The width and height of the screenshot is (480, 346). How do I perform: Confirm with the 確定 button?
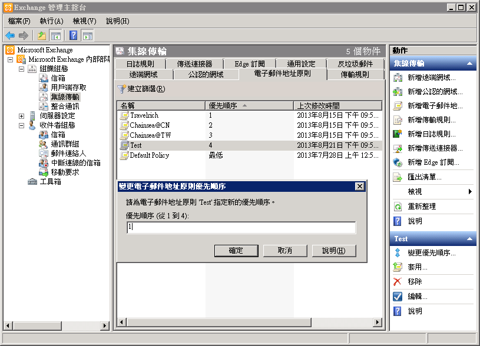coord(236,251)
